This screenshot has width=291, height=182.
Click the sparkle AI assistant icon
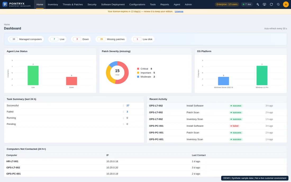pyautogui.click(x=258, y=4)
